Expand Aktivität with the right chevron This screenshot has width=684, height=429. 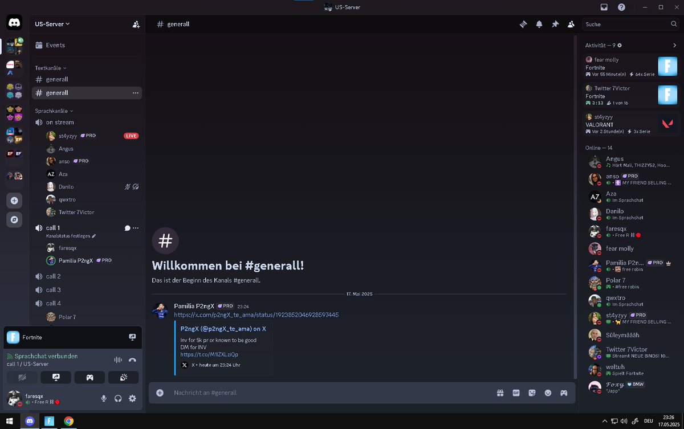(674, 45)
